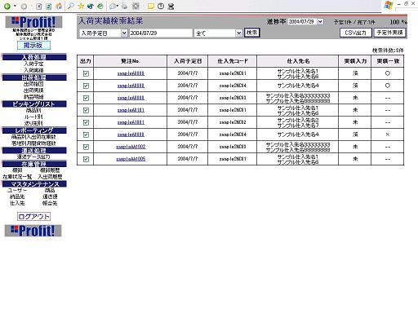The height and width of the screenshot is (313, 418).
Task: Toggle 出力 checkbox for サンプル仕入先名4 row marked ×
Action: coord(86,134)
